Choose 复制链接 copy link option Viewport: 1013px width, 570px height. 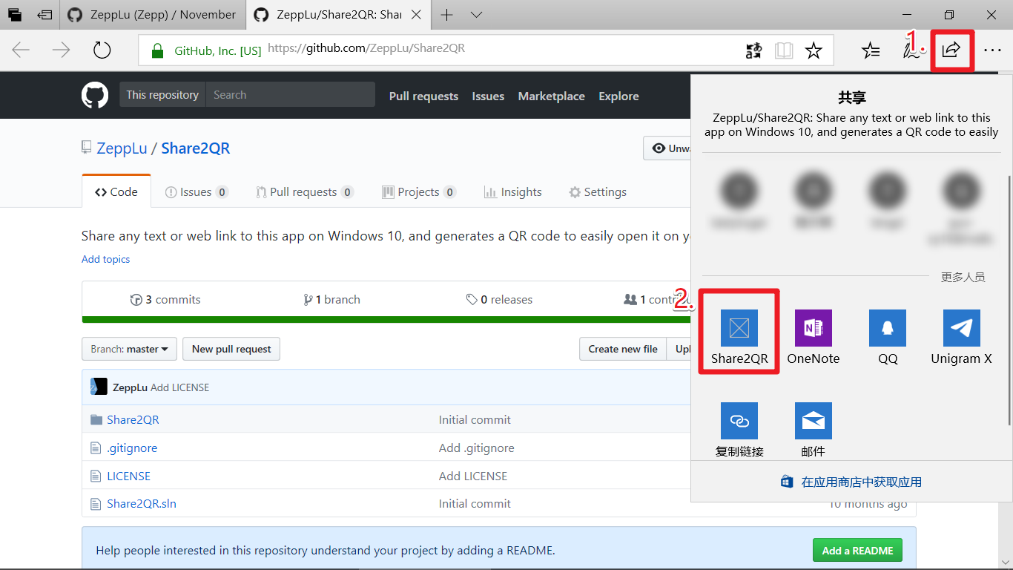tap(739, 430)
